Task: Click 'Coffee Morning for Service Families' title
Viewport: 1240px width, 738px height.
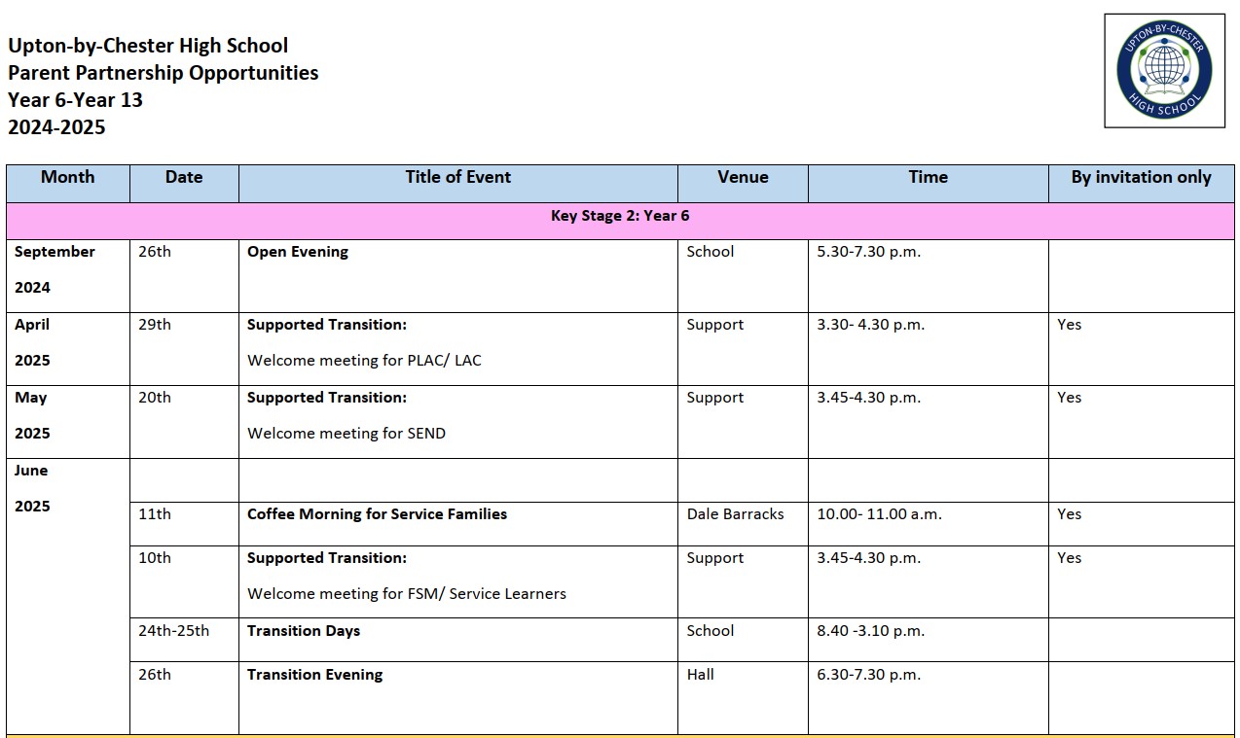Action: point(377,514)
